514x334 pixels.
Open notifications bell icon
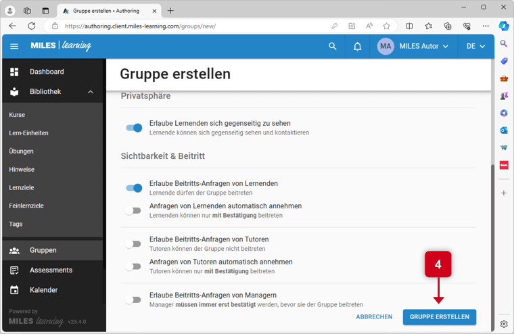pos(358,47)
